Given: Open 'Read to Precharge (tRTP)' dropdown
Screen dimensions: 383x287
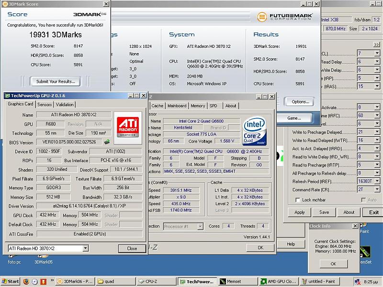Looking at the screenshot, I should click(x=377, y=165).
